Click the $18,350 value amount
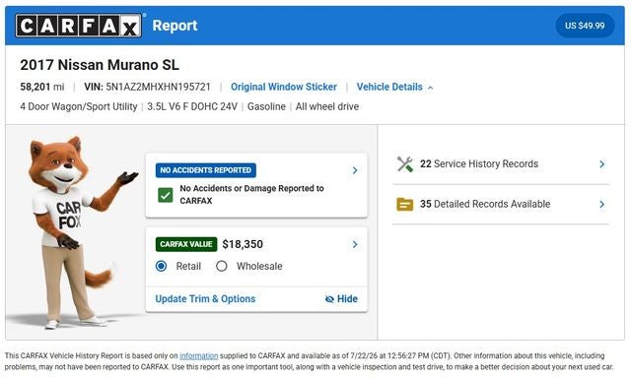 [x=243, y=244]
